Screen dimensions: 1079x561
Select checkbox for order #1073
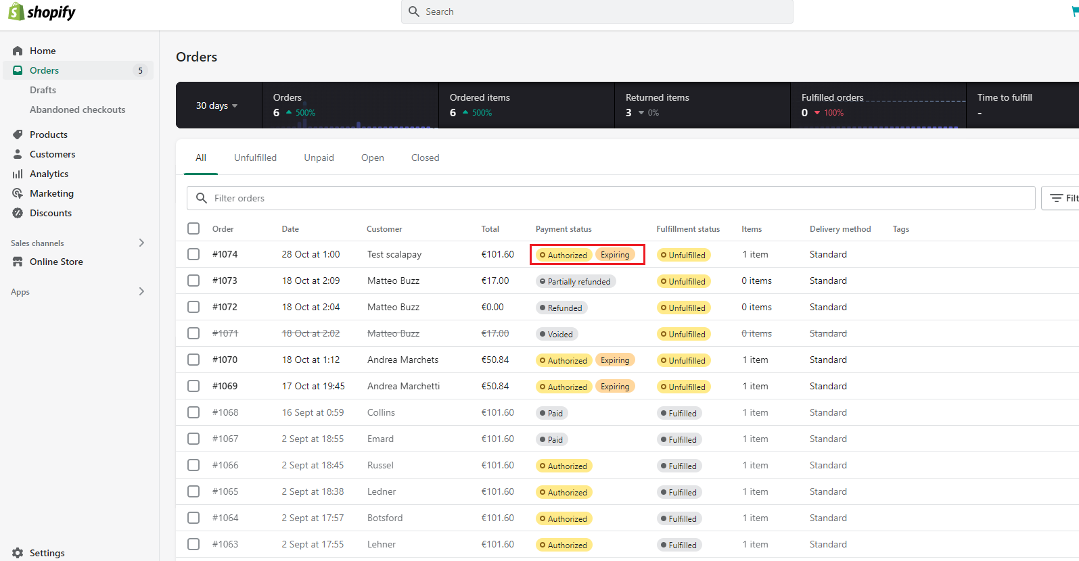pos(193,280)
